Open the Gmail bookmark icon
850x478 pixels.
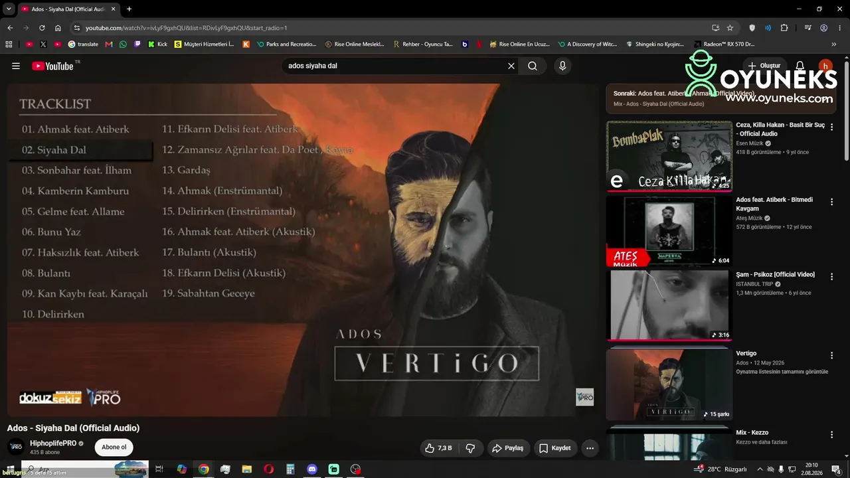tap(109, 44)
